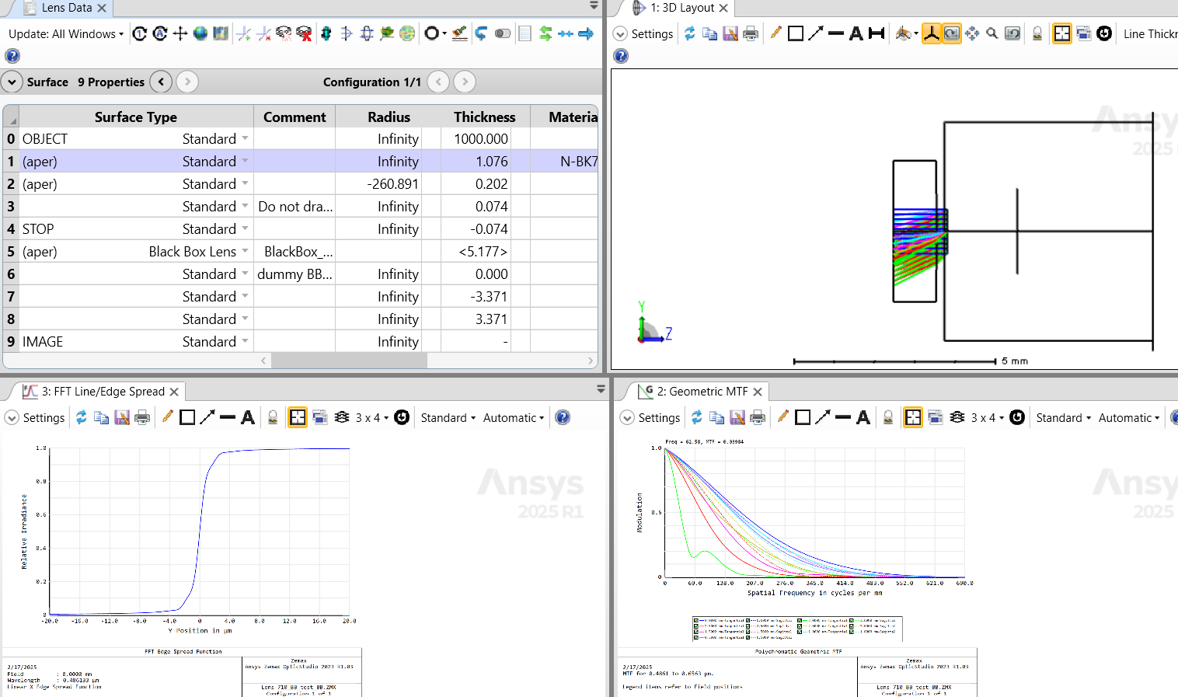Click the FFT Line/Edge Spread help icon
This screenshot has height=697, width=1178.
click(x=563, y=417)
